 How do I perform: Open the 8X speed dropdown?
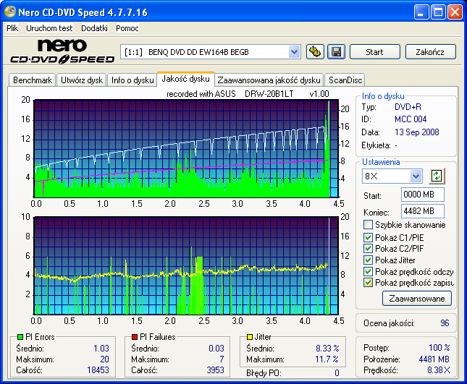(x=416, y=176)
